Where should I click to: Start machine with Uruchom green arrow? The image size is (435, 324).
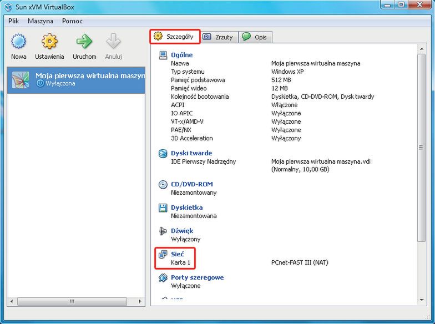(x=84, y=41)
